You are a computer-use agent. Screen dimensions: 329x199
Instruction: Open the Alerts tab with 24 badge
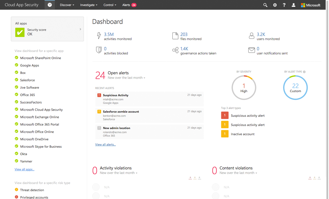coord(129,5)
